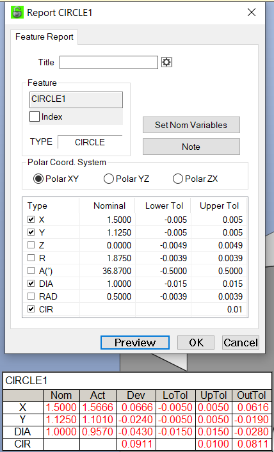
Task: Enable the R row checkbox
Action: (x=31, y=258)
